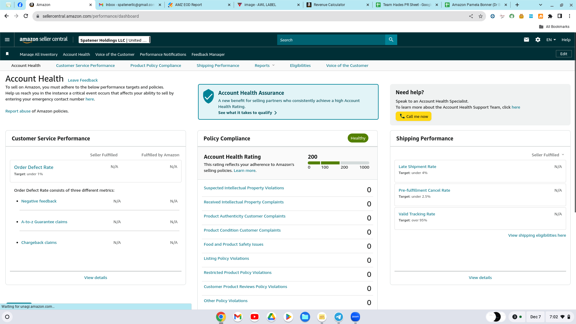This screenshot has height=324, width=576.
Task: Open the Late Shipment Rate link
Action: (417, 166)
